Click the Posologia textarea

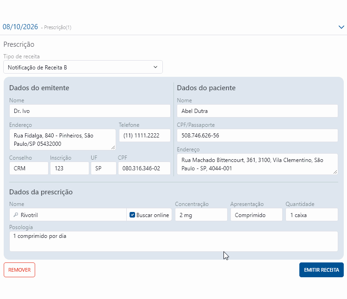[173, 241]
